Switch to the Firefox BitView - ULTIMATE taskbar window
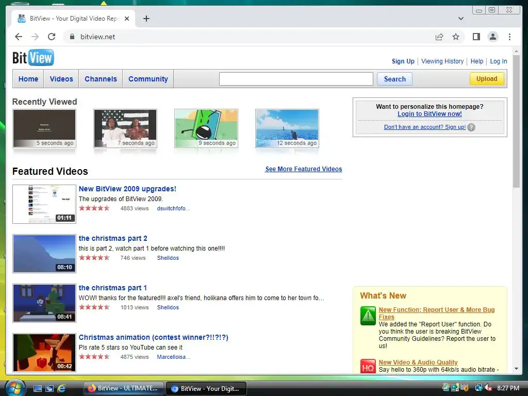This screenshot has height=396, width=528. (124, 388)
